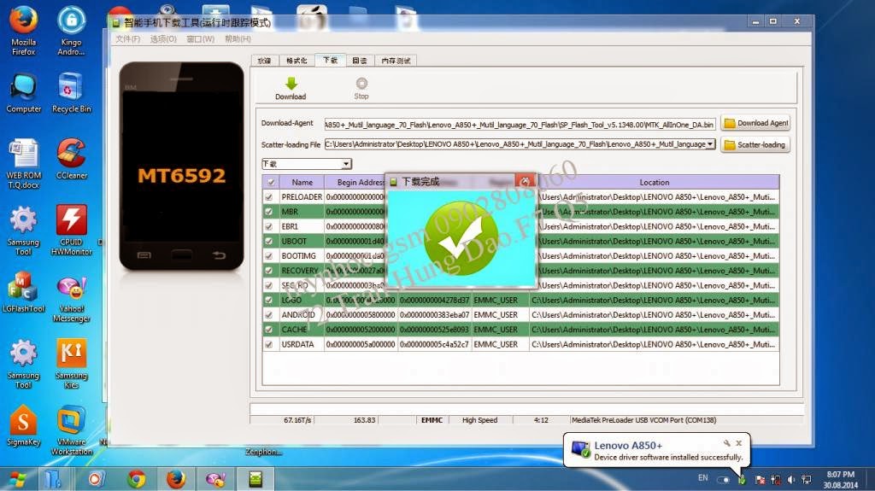Open VMware Workstation desktop icon

pyautogui.click(x=72, y=430)
